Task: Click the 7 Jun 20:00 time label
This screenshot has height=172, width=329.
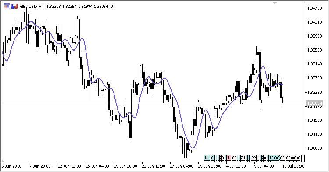Action: point(40,166)
